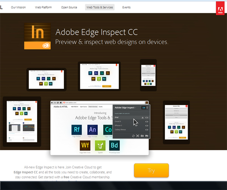Click the mockup browser window preview

(x=100, y=128)
